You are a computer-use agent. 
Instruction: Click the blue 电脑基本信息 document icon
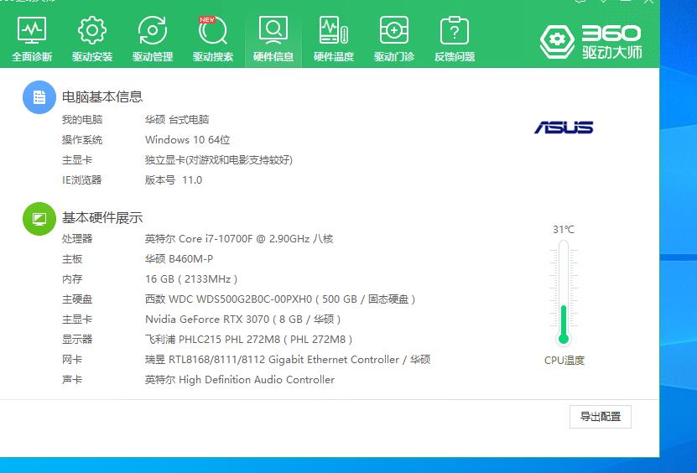[x=39, y=97]
